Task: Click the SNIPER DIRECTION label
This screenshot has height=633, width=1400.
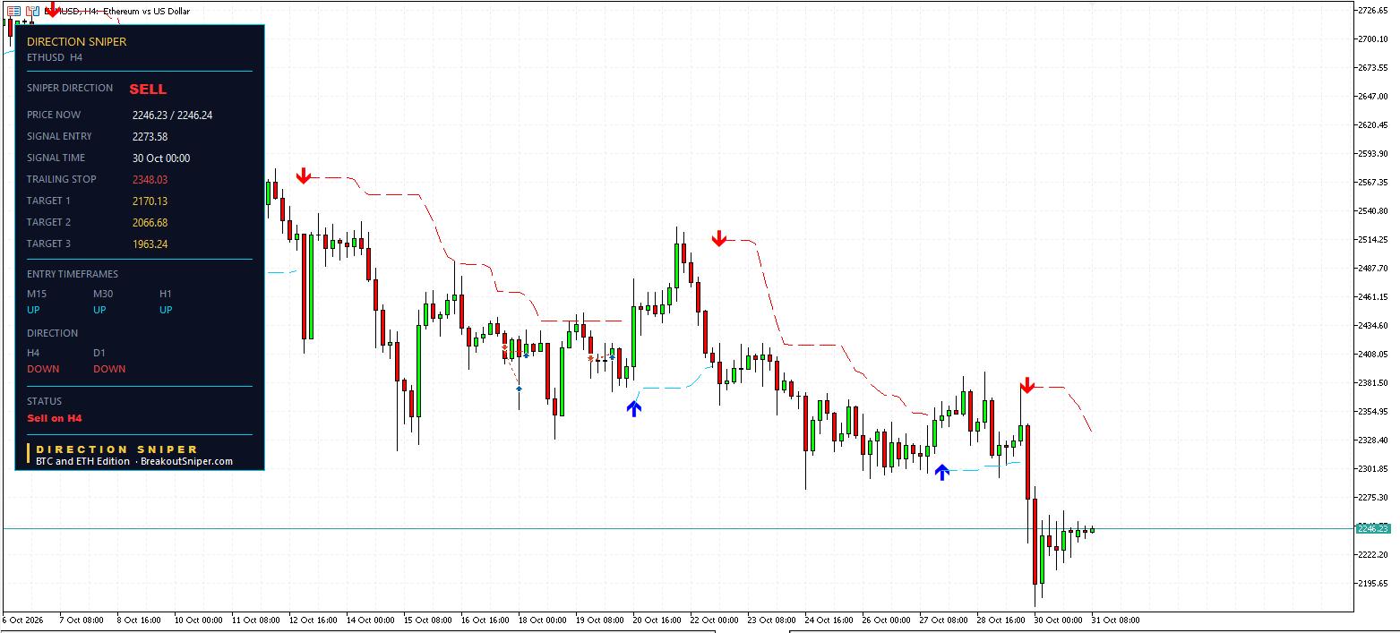Action: coord(70,88)
